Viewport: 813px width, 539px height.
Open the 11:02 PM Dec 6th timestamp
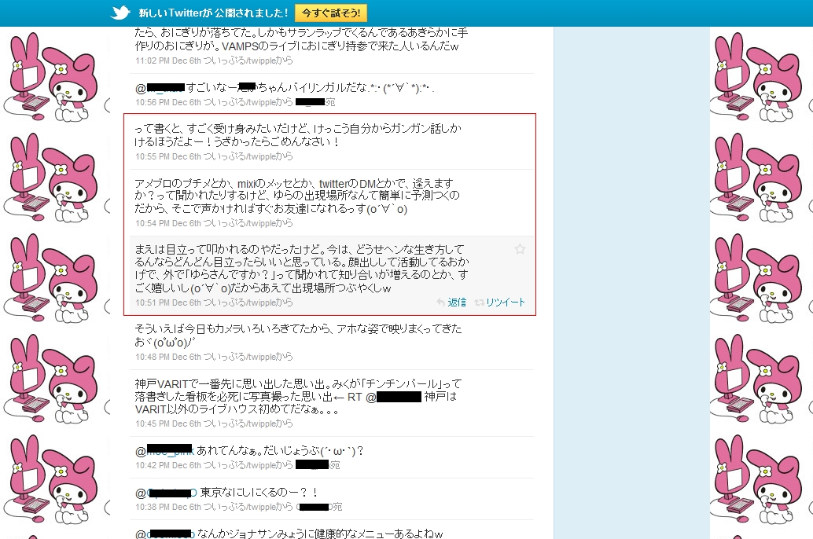[168, 60]
